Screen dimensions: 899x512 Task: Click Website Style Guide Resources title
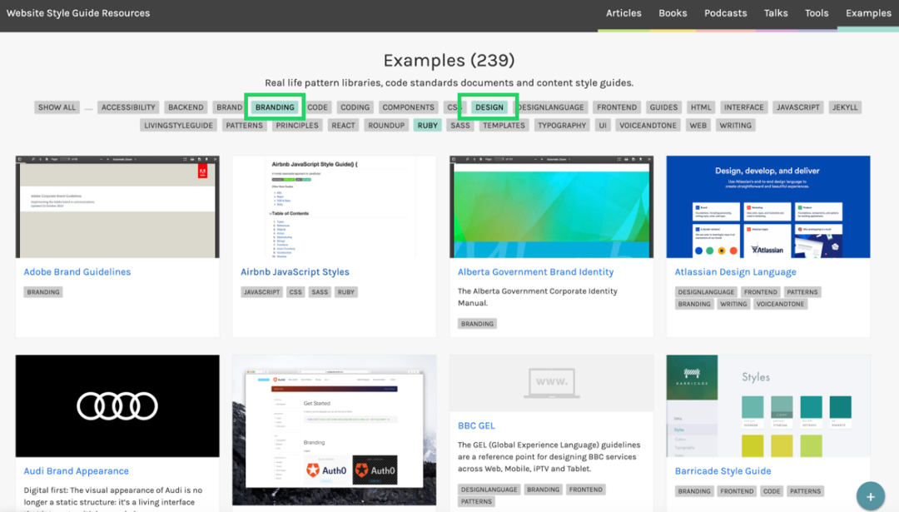tap(78, 13)
